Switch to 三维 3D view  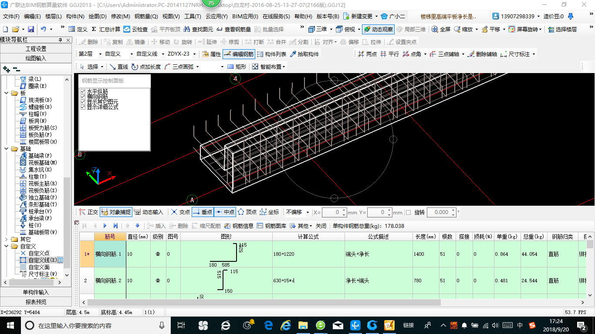pyautogui.click(x=318, y=29)
